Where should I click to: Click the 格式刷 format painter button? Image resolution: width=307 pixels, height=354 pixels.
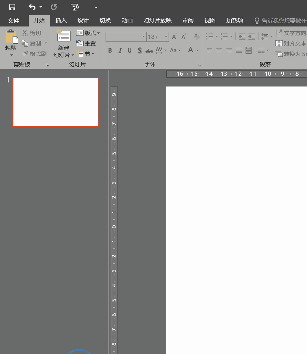(35, 54)
